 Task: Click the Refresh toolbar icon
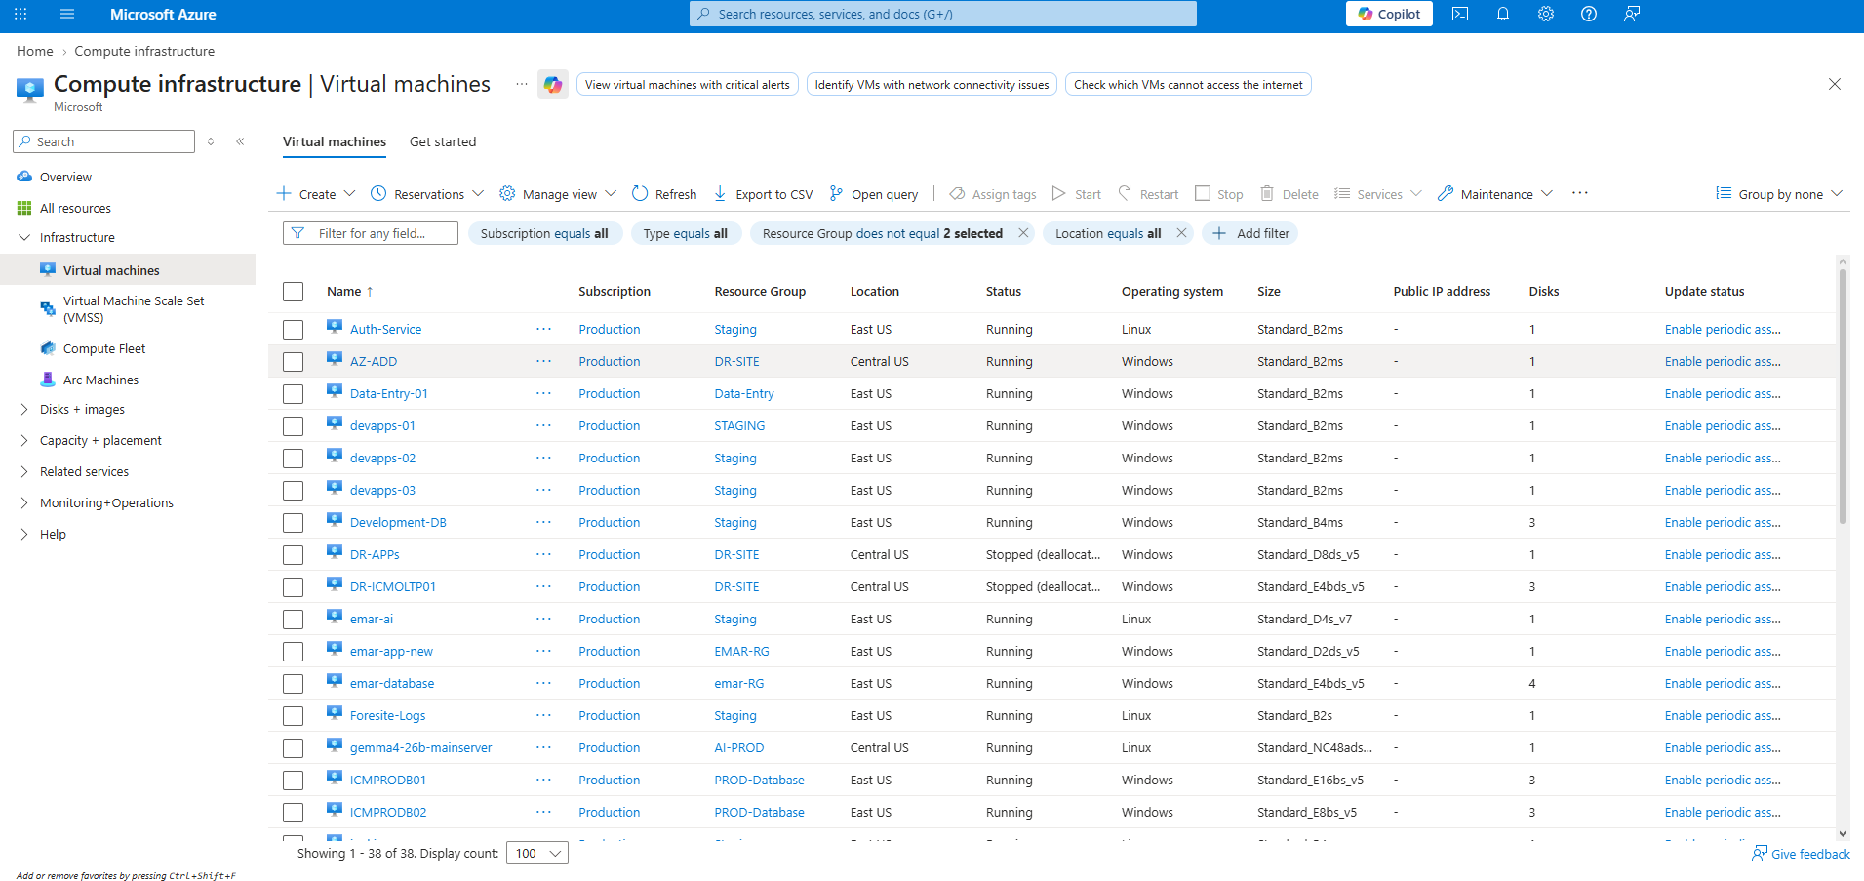tap(640, 193)
